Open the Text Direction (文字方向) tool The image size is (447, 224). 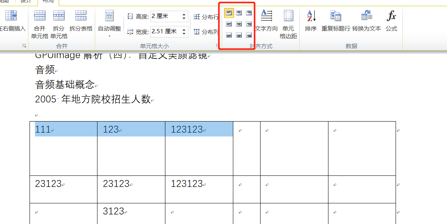pyautogui.click(x=266, y=21)
